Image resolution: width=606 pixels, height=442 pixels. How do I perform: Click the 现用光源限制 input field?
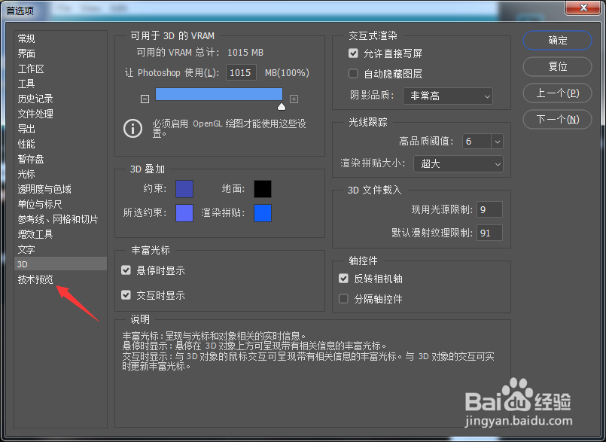(489, 209)
